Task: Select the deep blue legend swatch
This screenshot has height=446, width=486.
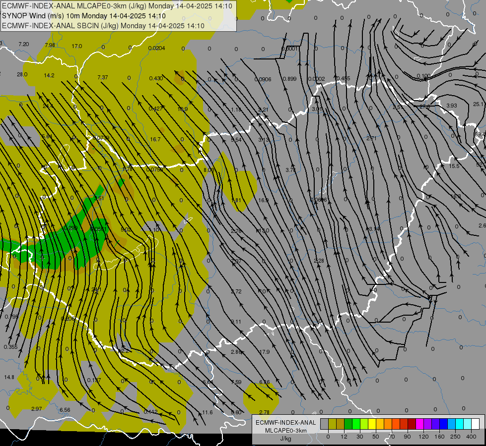Action: pyautogui.click(x=443, y=424)
